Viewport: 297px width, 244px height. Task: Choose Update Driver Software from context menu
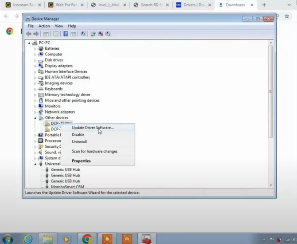[x=93, y=128]
